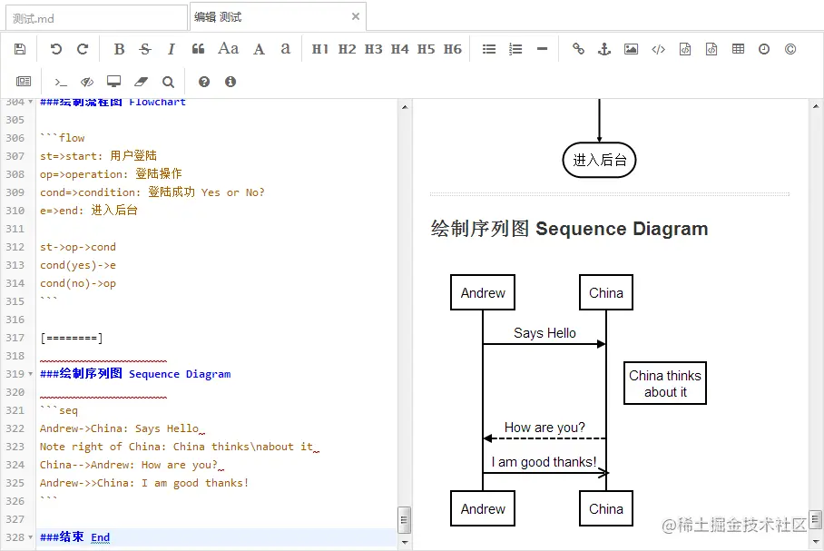Insert heading level 6 with H6
824x551 pixels.
point(453,49)
